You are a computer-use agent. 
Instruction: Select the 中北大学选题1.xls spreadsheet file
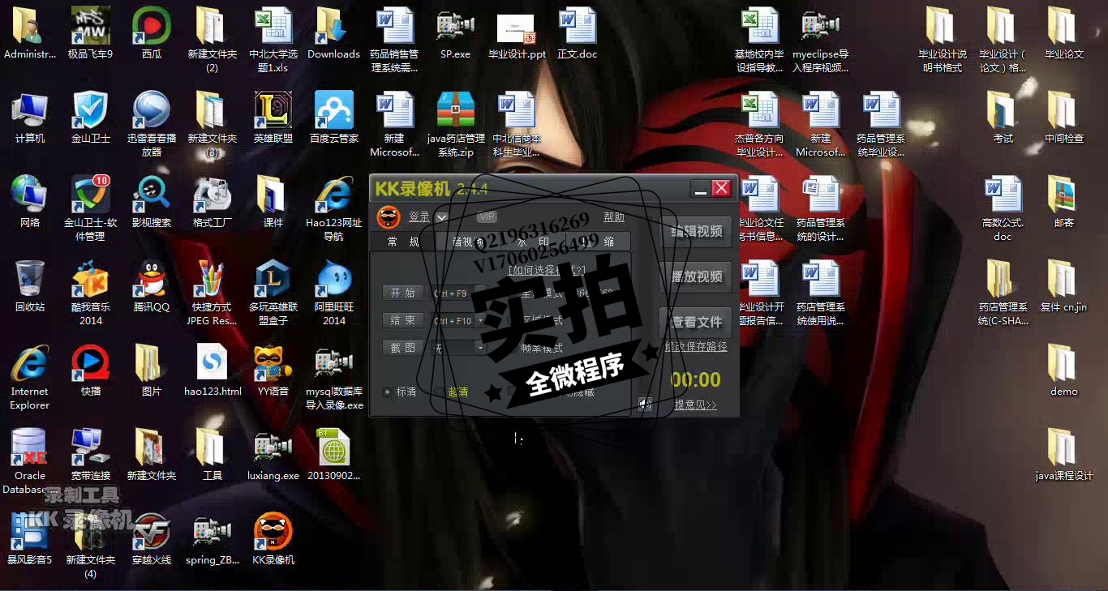tap(273, 40)
